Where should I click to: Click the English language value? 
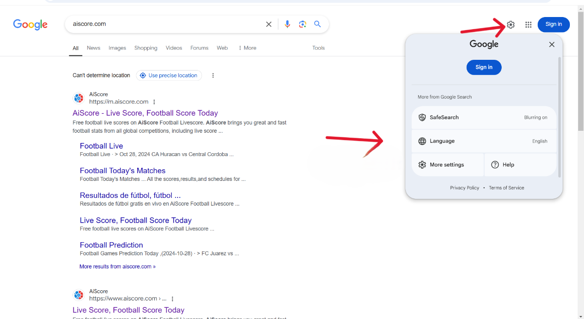540,142
